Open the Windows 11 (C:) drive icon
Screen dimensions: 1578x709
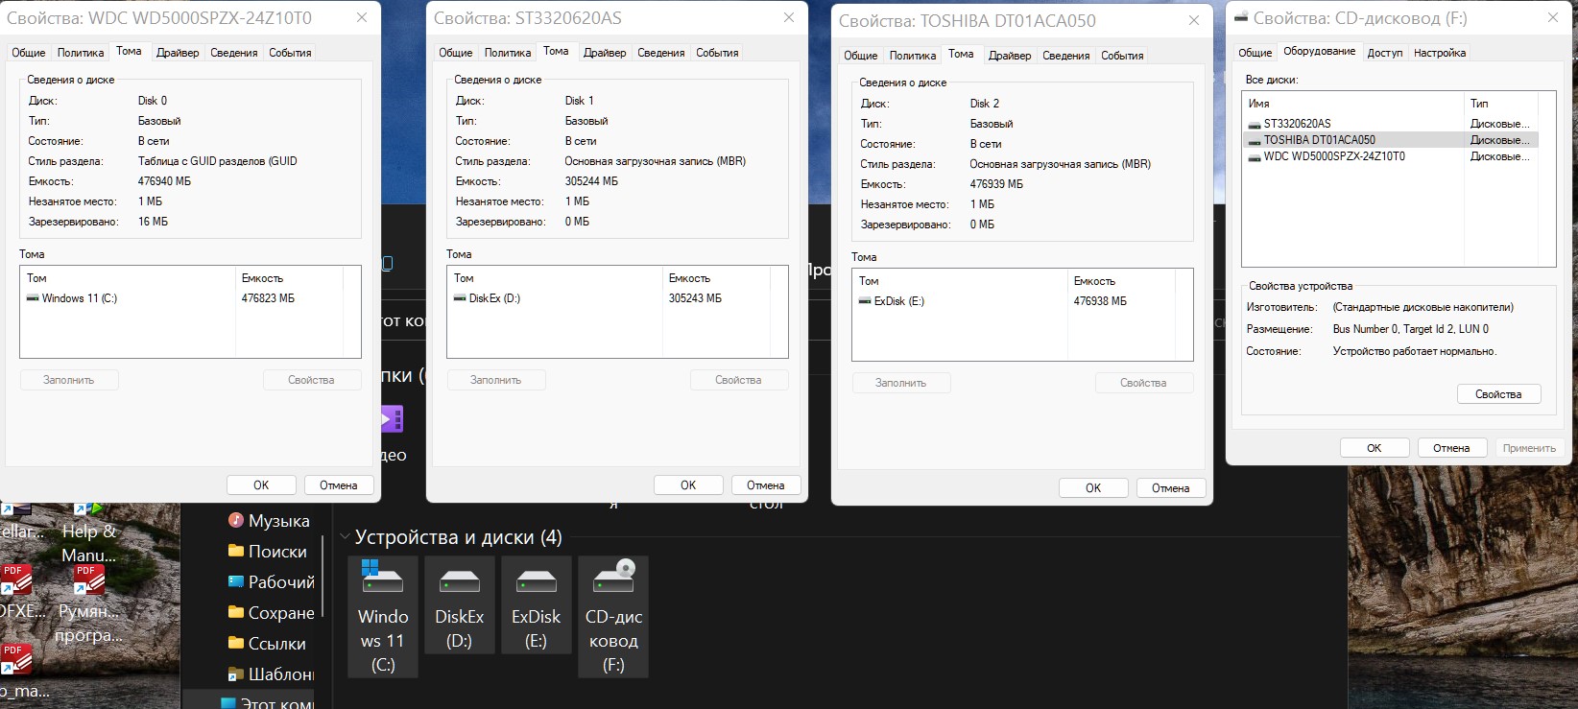point(382,617)
